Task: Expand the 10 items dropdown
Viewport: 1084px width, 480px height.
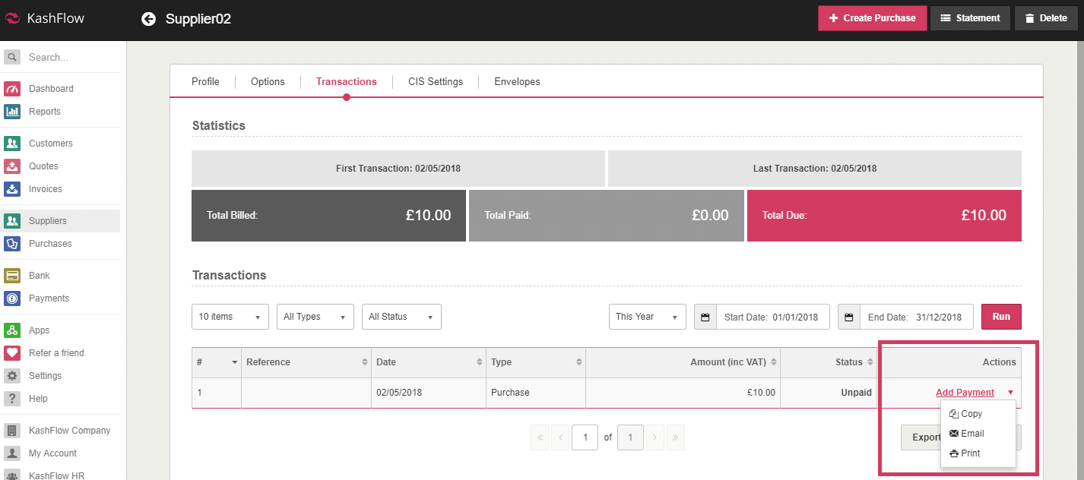Action: [x=230, y=317]
